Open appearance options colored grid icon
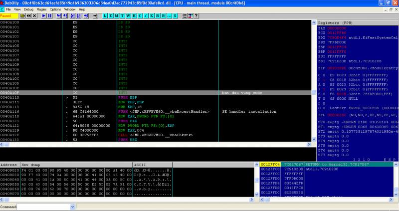Screen dimensions: 399x211 coord(191,16)
